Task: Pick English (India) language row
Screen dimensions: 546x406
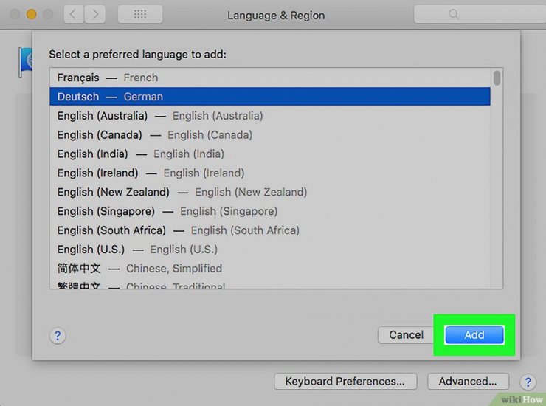Action: [270, 154]
